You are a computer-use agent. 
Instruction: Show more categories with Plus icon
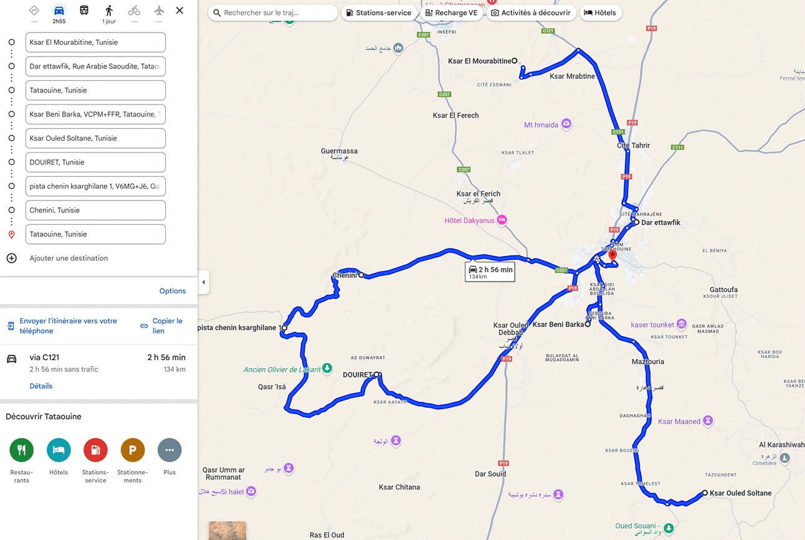tap(169, 450)
